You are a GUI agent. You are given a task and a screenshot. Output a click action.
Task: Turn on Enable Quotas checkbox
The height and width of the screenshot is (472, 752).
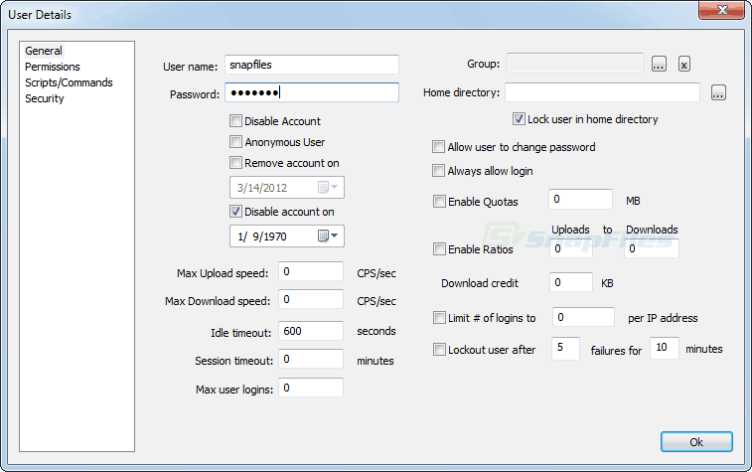point(439,202)
